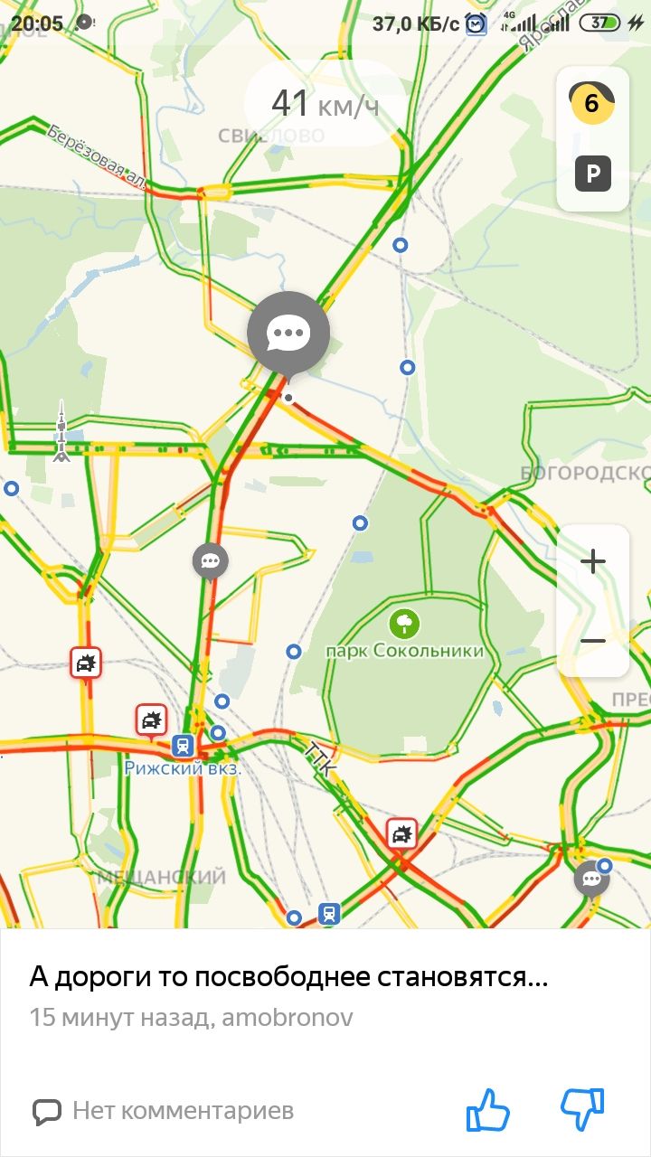Dislike the road comment with thumbs down

pos(582,1110)
